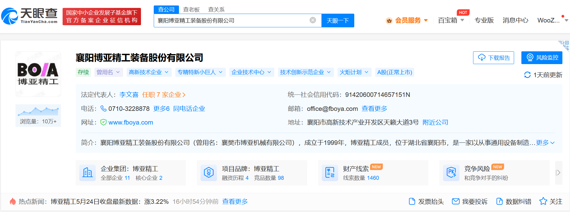
Task: Click the Tianyancha logo
Action: 29,16
